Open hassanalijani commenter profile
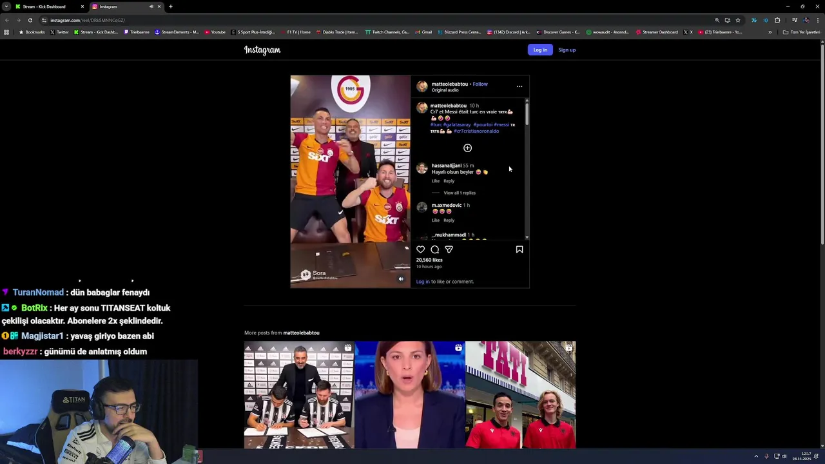Screen dimensions: 825x464 [447, 166]
